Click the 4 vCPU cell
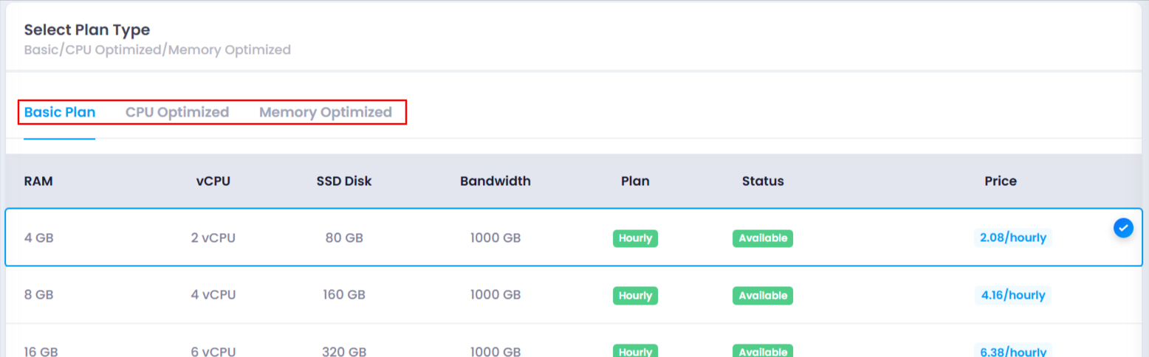 [x=213, y=295]
